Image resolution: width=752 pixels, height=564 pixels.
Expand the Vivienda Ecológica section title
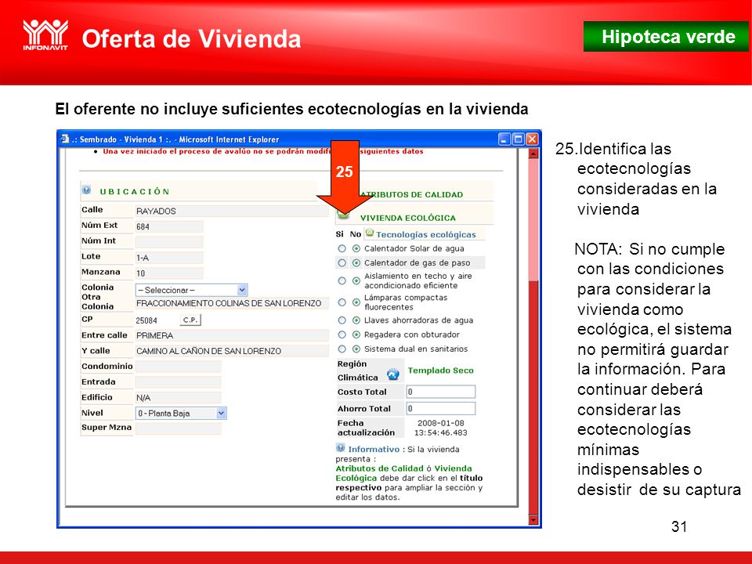tap(407, 218)
